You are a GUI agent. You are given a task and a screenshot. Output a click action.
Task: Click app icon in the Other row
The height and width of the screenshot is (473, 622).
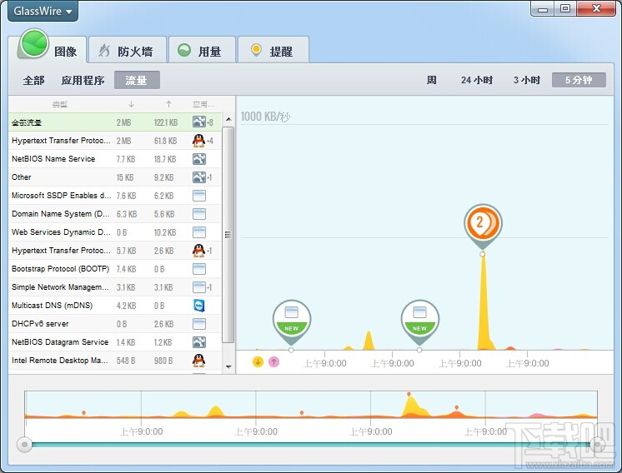(199, 177)
